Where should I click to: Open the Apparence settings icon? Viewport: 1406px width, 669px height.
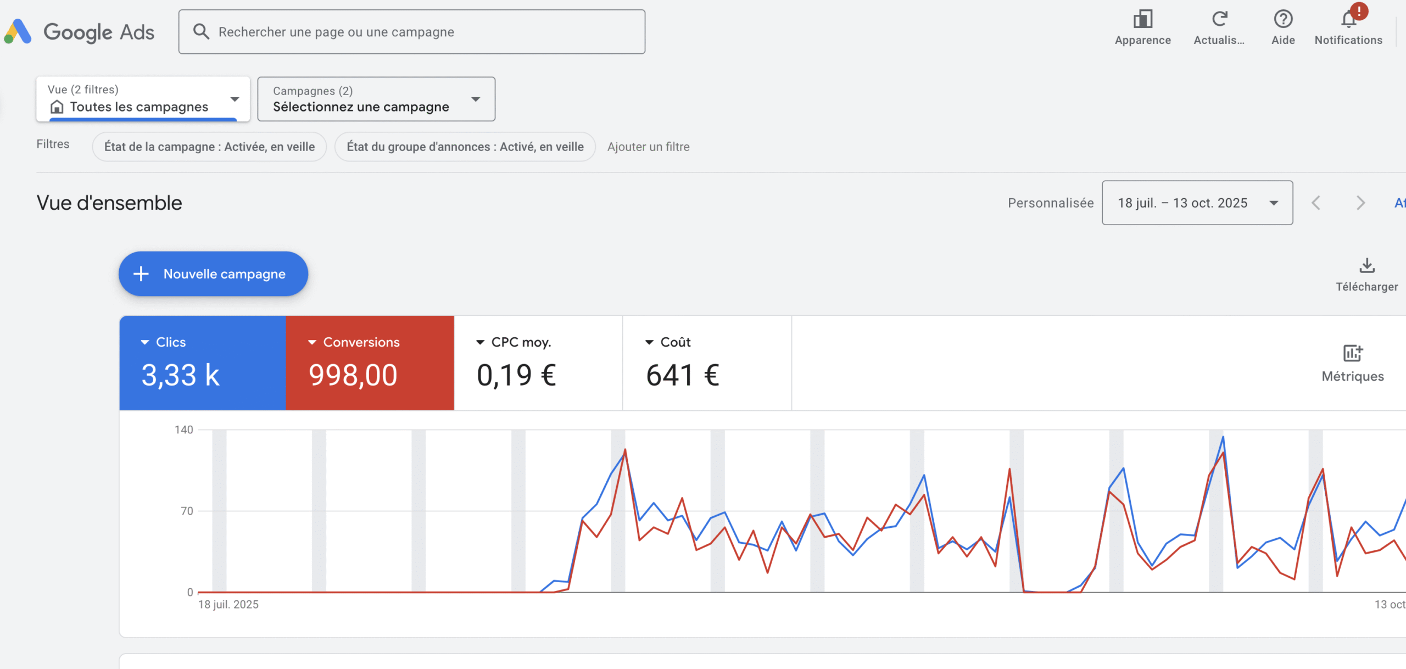click(x=1142, y=20)
